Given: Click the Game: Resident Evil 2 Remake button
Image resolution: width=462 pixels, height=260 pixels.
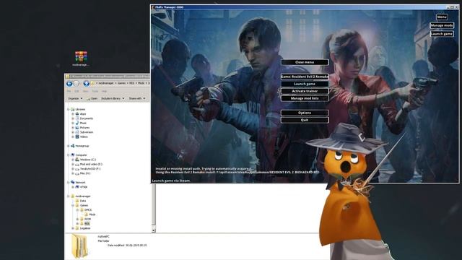Looking at the screenshot, I should point(305,77).
